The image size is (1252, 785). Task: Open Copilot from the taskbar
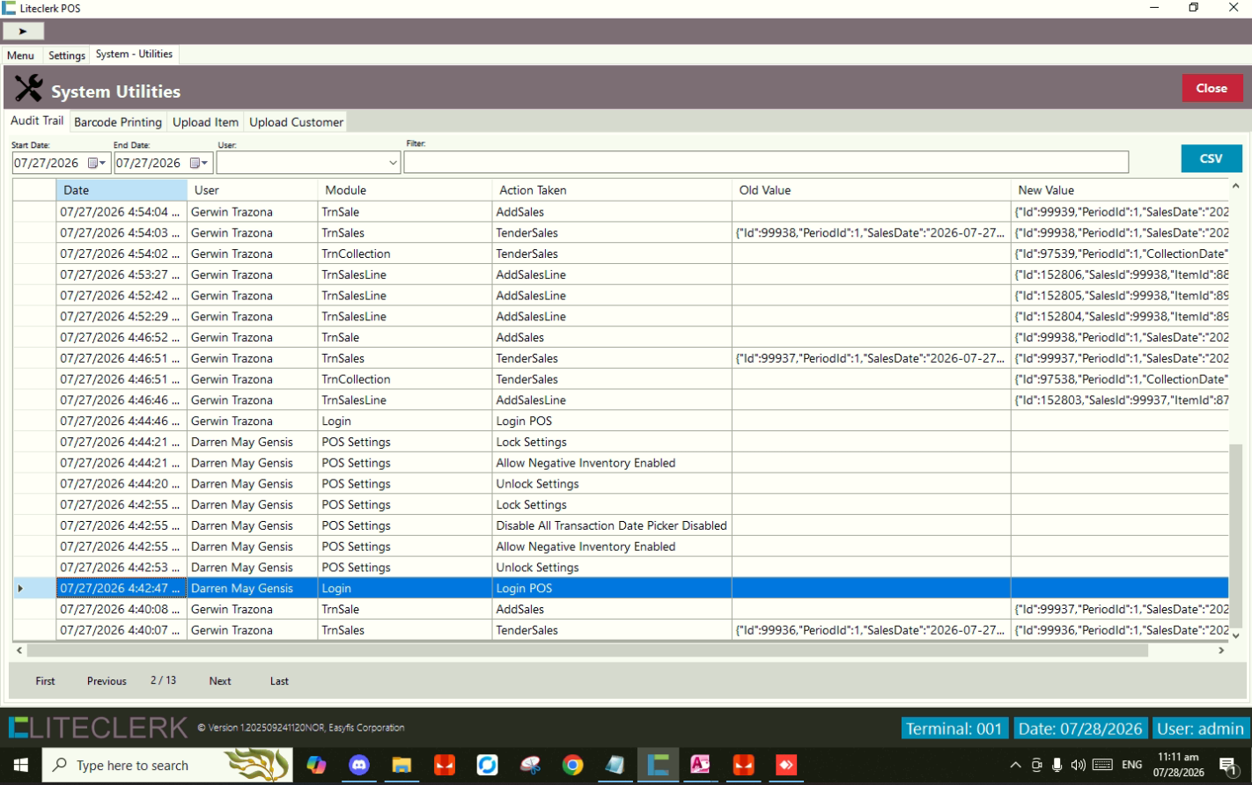pos(316,765)
